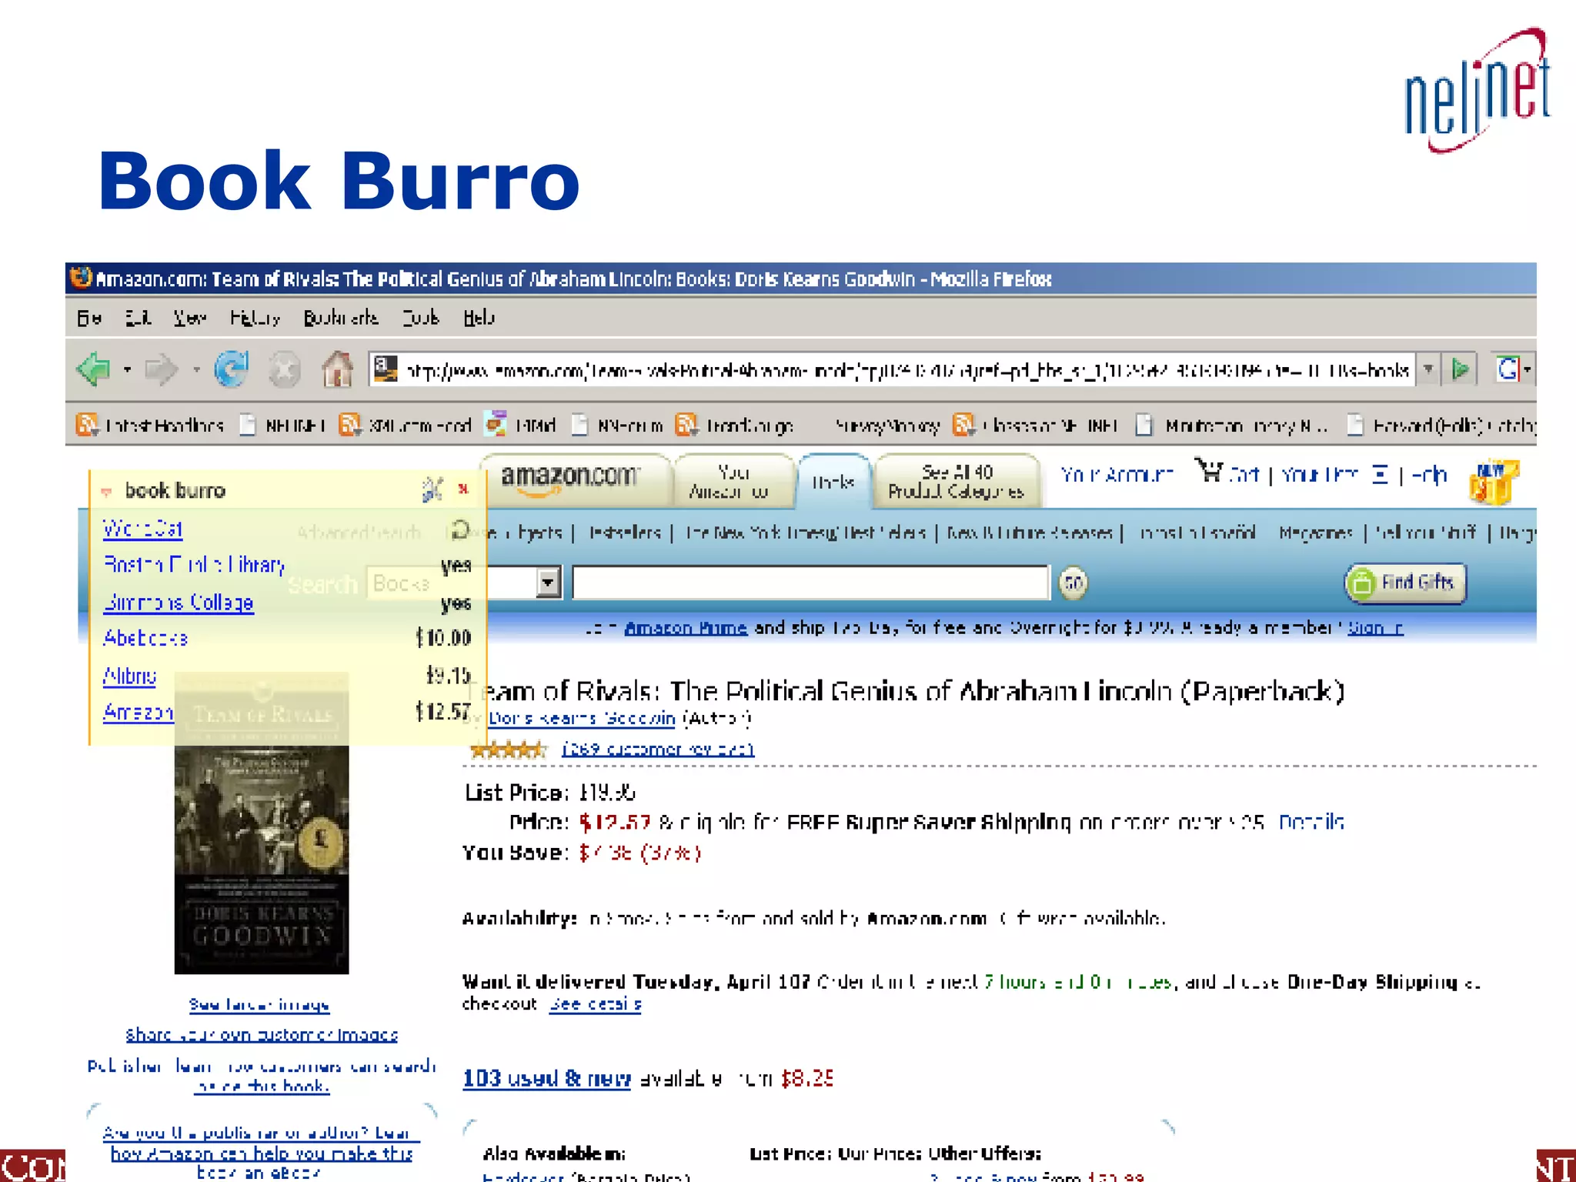The width and height of the screenshot is (1576, 1182).
Task: Click the $10.00 Abebooks price
Action: 443,638
